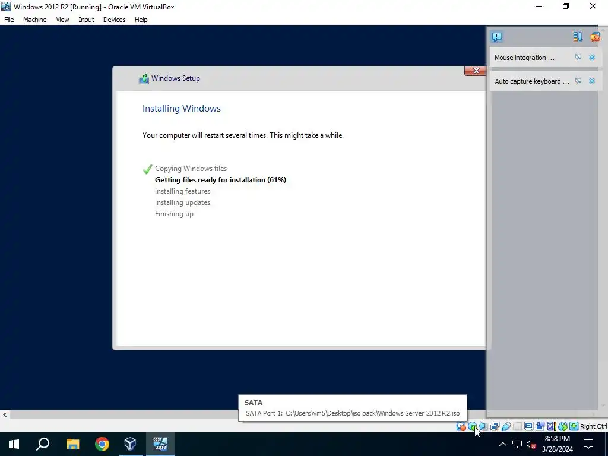Click the network adapters status icon
The image size is (608, 456).
pos(495,426)
